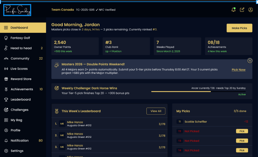Click the Reward Store gift icon
The height and width of the screenshot is (157, 258).
pyautogui.click(x=6, y=79)
